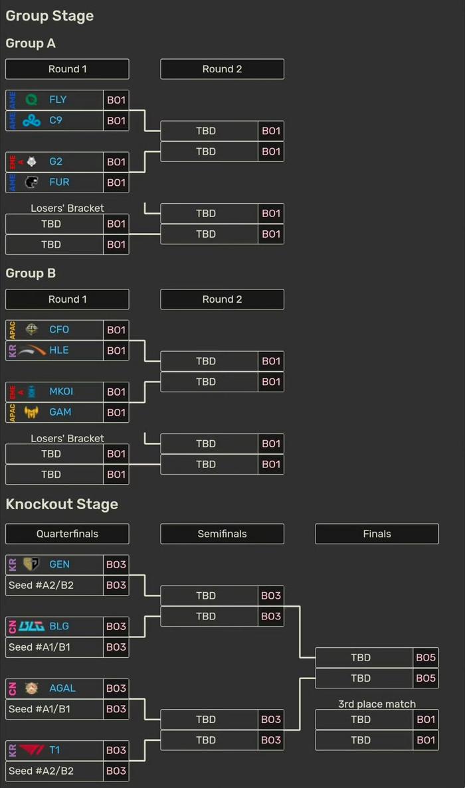The height and width of the screenshot is (788, 465).
Task: Open the MKOI team link
Action: [x=61, y=392]
